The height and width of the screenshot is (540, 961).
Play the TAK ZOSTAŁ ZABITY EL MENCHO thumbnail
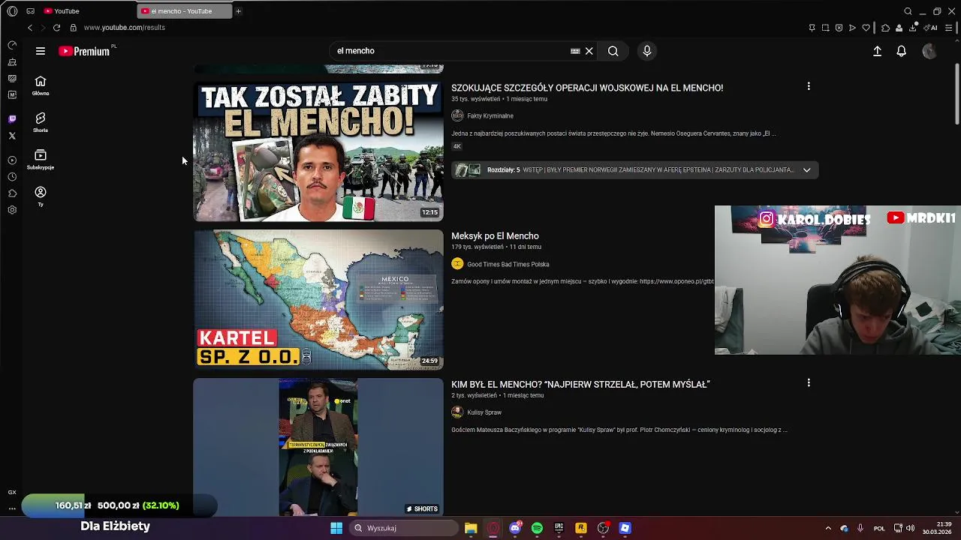click(x=318, y=151)
